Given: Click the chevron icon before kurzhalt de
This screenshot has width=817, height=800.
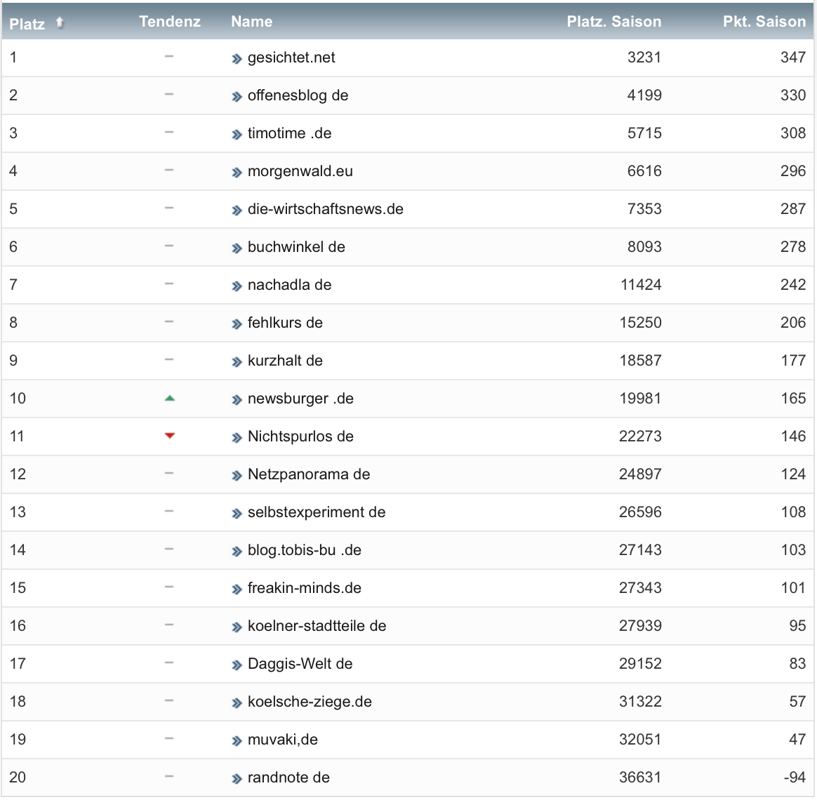Looking at the screenshot, I should coord(237,362).
